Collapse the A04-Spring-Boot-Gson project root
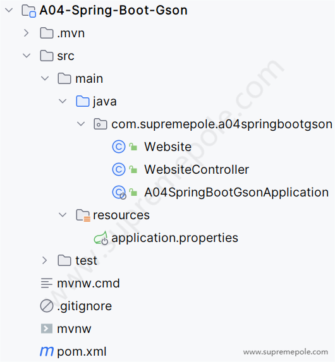Image resolution: width=335 pixels, height=362 pixels. click(x=9, y=10)
